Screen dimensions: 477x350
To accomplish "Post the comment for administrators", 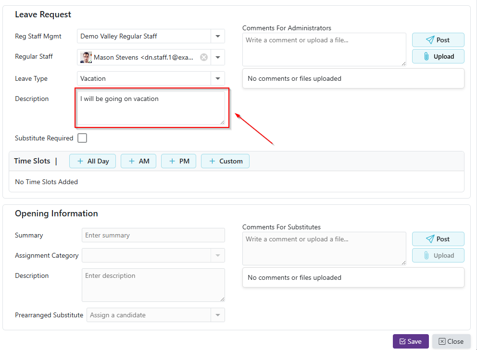I will pos(438,40).
